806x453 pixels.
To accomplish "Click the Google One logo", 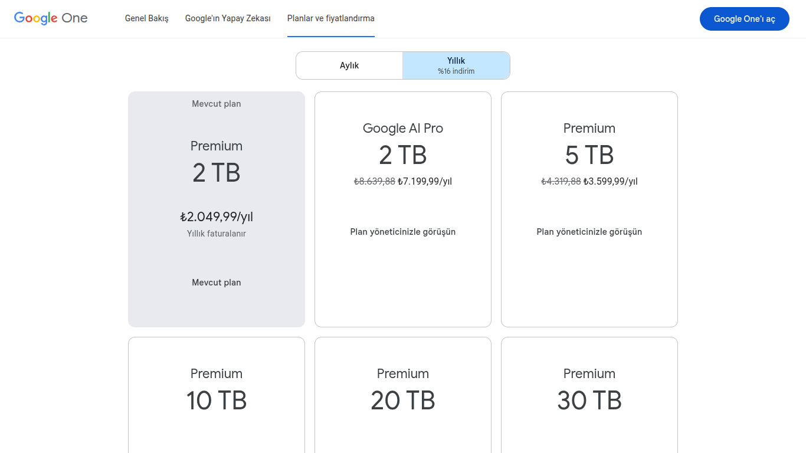I will (51, 18).
